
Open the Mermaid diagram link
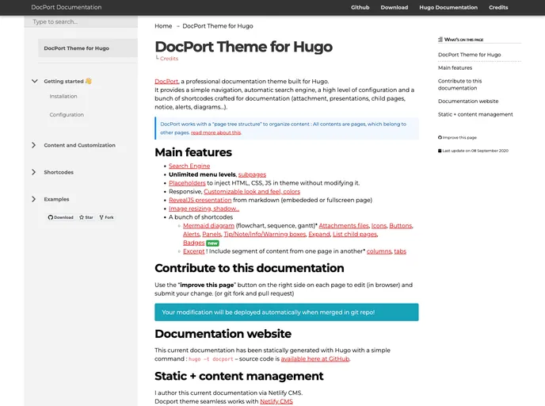[x=208, y=225]
